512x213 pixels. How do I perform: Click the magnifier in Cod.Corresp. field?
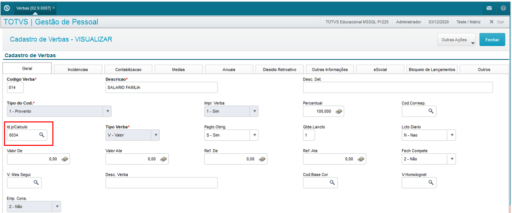click(431, 111)
